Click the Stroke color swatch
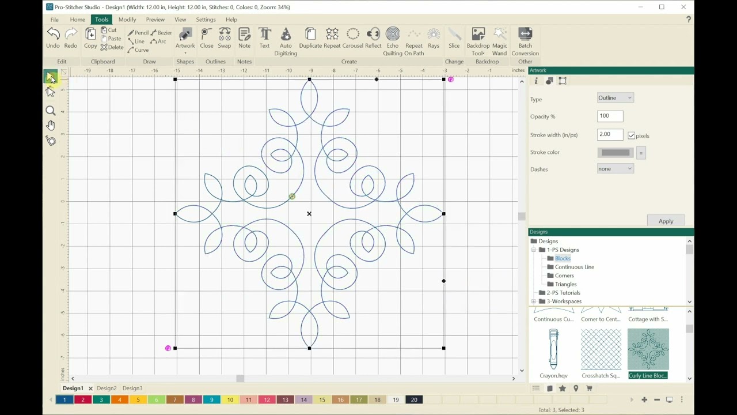Image resolution: width=737 pixels, height=415 pixels. tap(616, 153)
